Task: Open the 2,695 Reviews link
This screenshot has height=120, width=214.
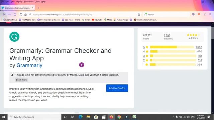Action: 168,37
